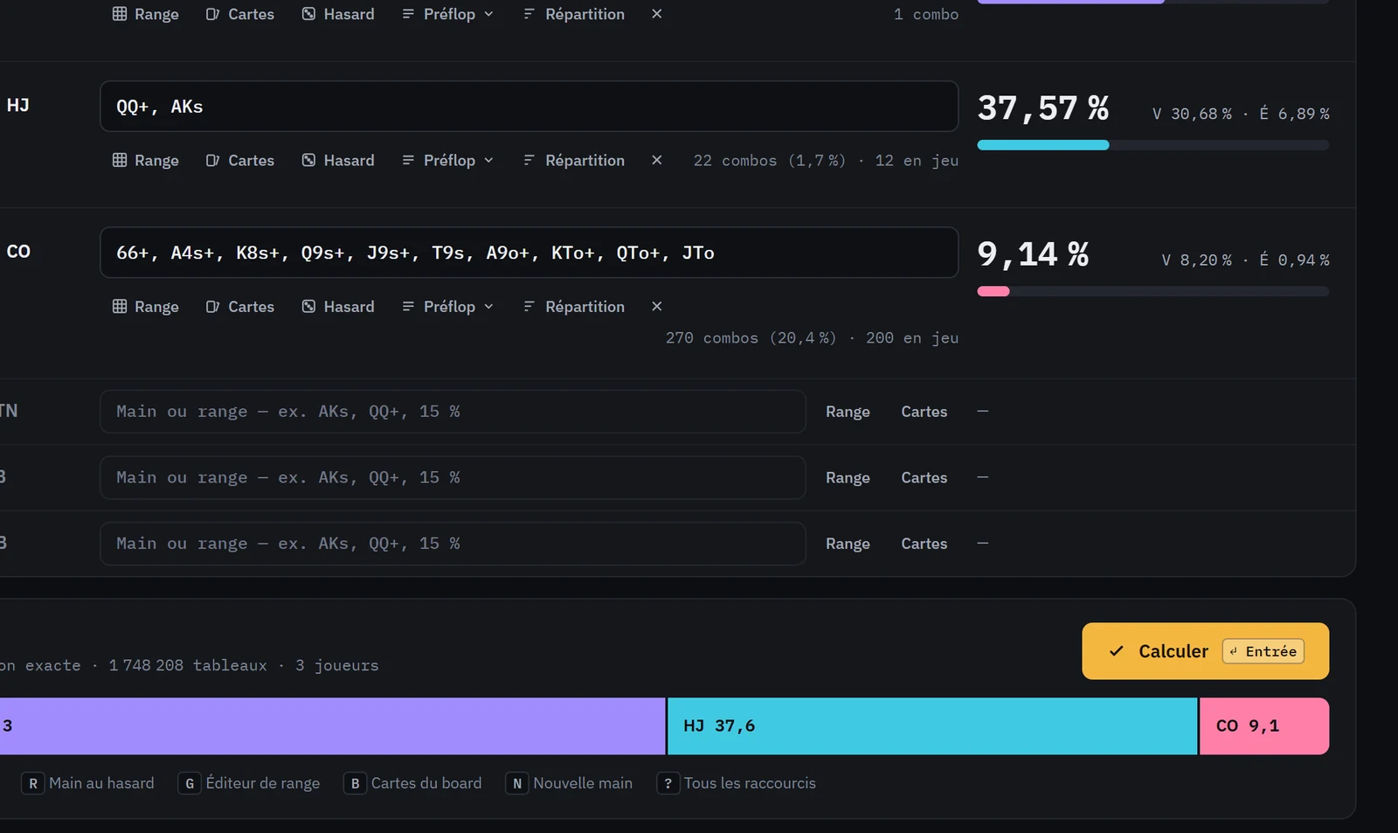
Task: Pick random hand with HJ Hasard
Action: point(337,160)
